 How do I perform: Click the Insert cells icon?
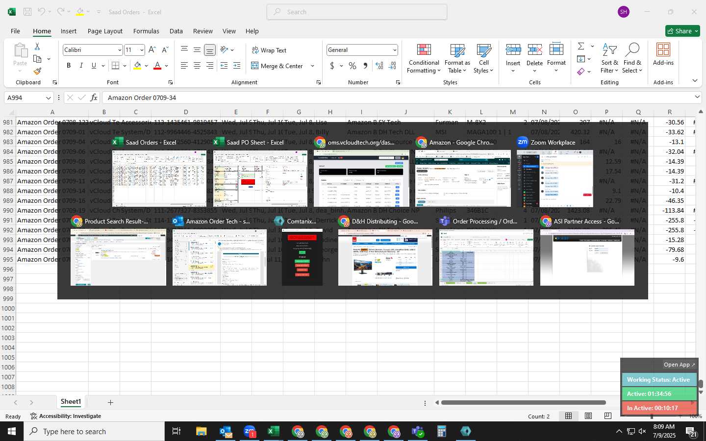[513, 50]
